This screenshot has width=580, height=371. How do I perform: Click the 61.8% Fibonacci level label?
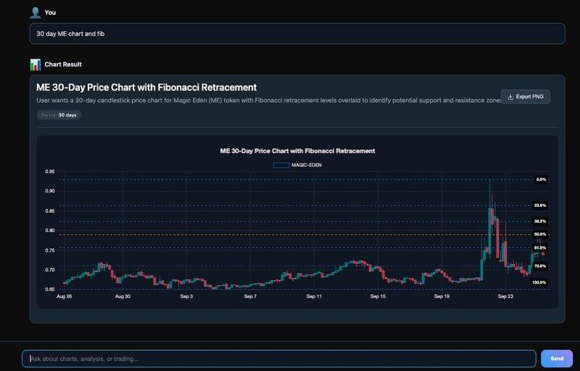coord(540,248)
